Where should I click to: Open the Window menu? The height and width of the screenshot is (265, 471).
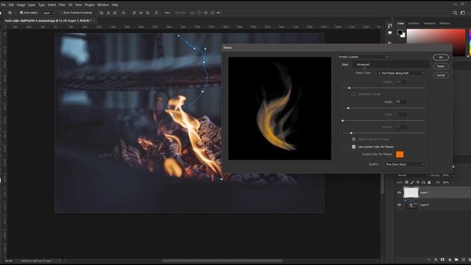(103, 5)
